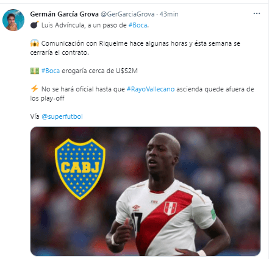Visit the @superfutbol mention

(x=62, y=116)
